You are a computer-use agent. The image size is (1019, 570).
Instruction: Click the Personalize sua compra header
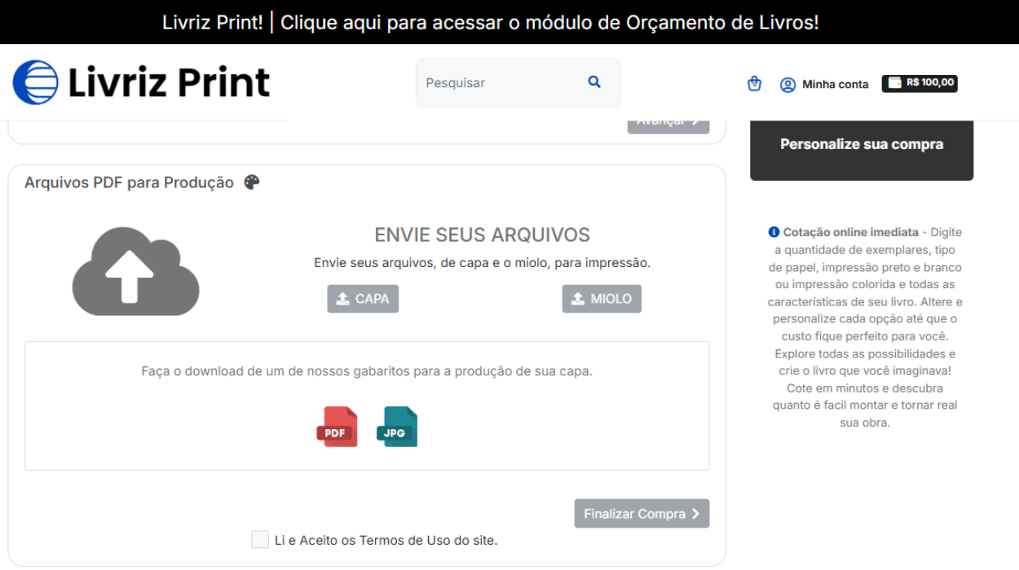pyautogui.click(x=862, y=144)
